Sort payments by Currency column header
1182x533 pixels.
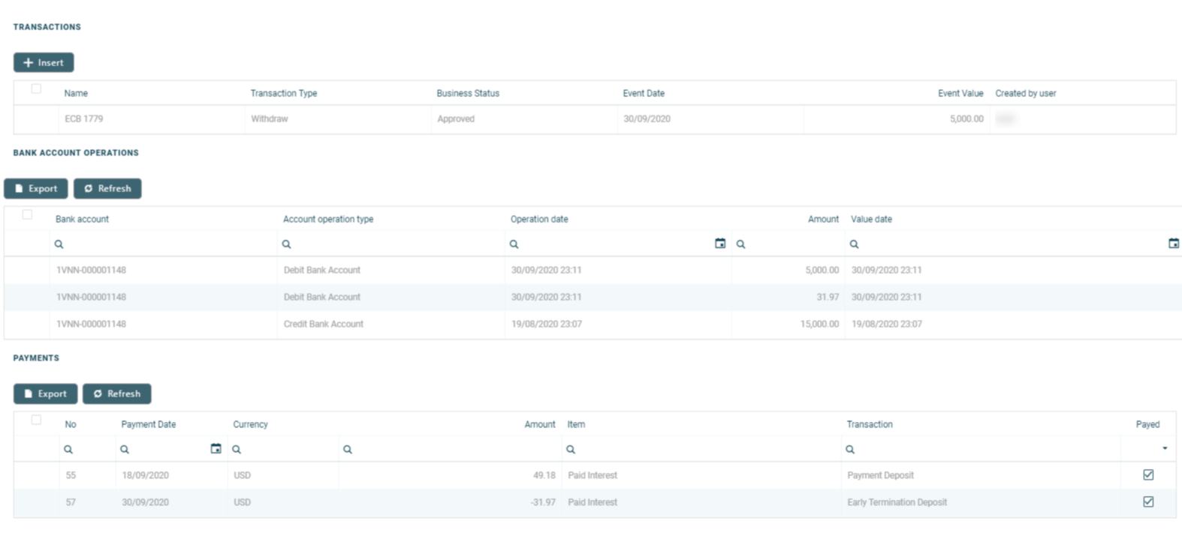pos(250,424)
